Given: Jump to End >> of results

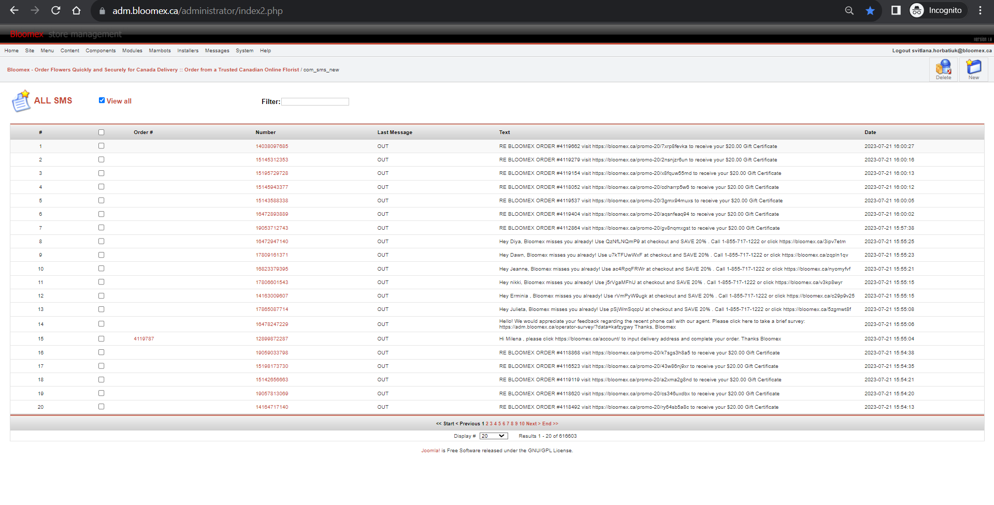Looking at the screenshot, I should tap(550, 424).
